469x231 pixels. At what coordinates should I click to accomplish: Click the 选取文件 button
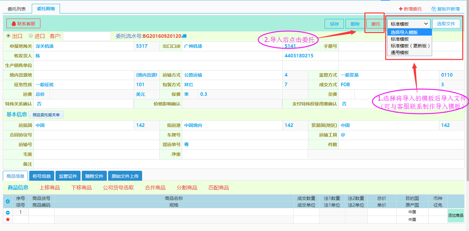pyautogui.click(x=446, y=24)
